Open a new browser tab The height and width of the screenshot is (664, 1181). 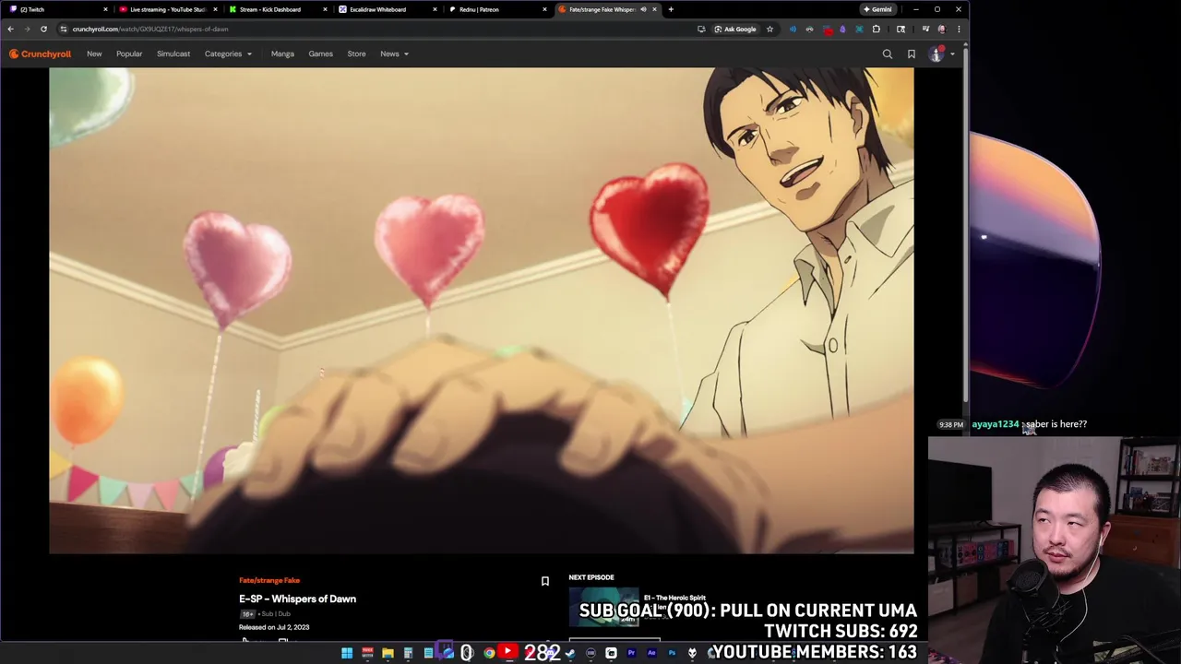pyautogui.click(x=671, y=9)
